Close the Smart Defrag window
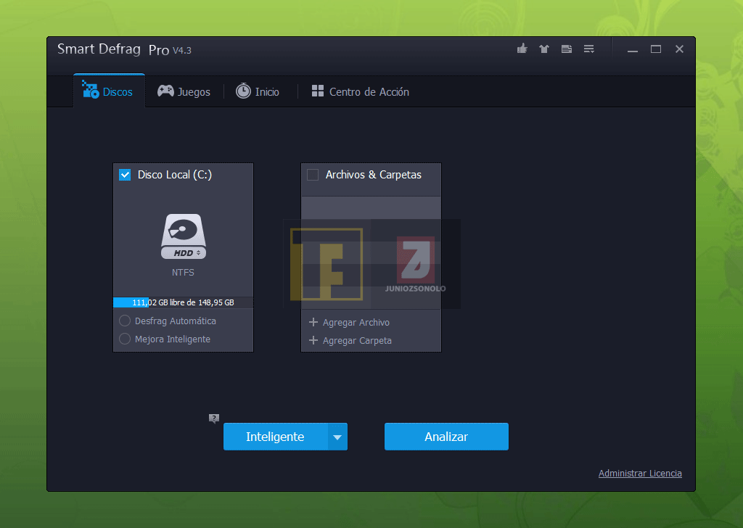The image size is (743, 528). click(x=679, y=49)
